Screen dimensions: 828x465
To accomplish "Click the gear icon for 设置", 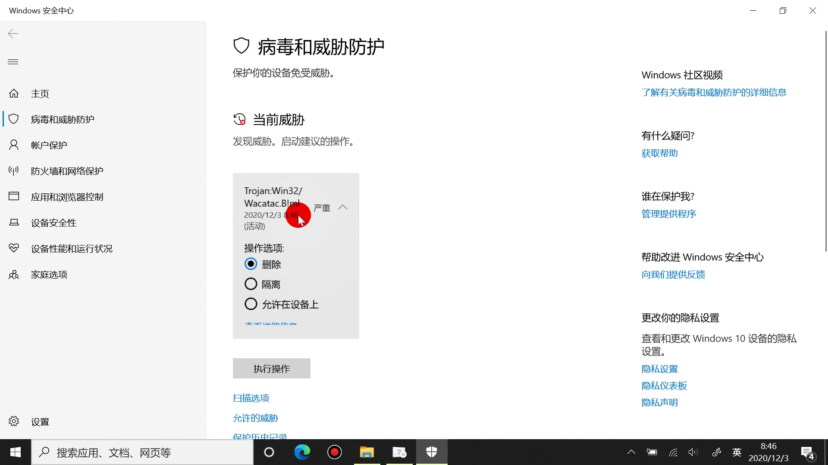I will pos(14,422).
